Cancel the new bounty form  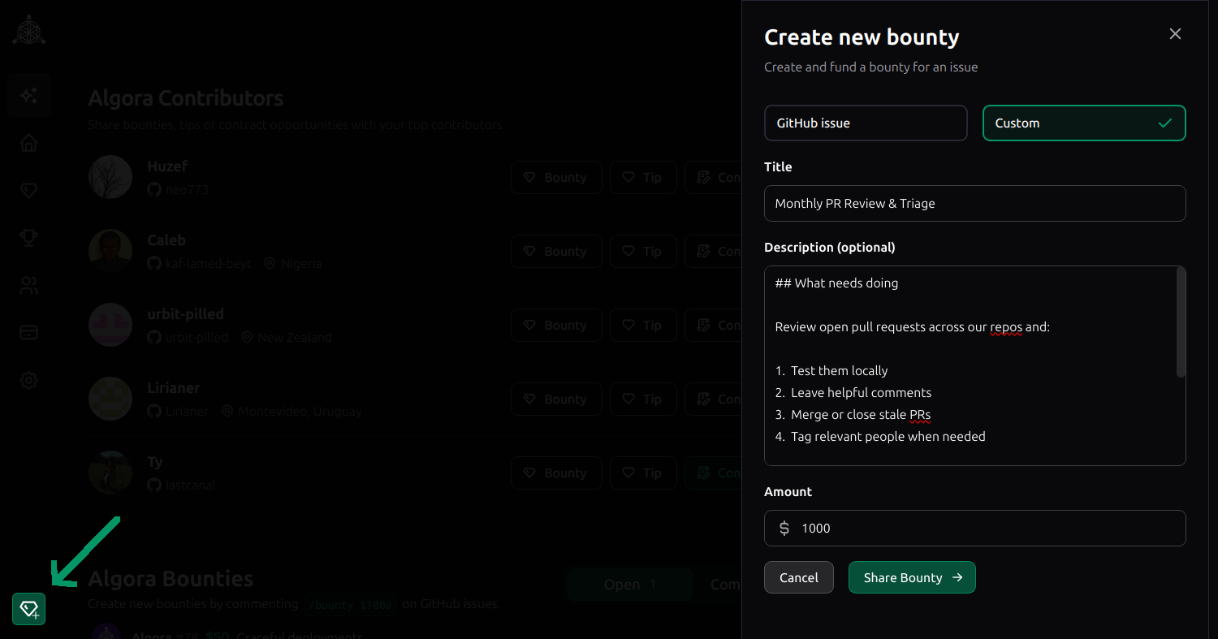coord(799,577)
